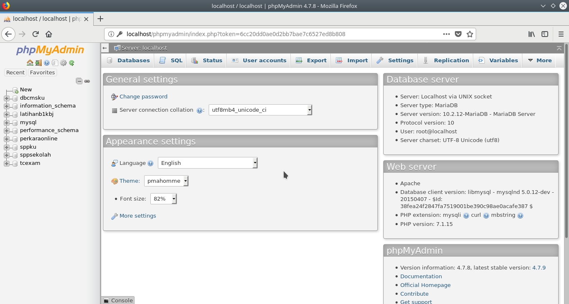Expand the mysql database node
Screen dimensions: 569x304
click(7, 123)
